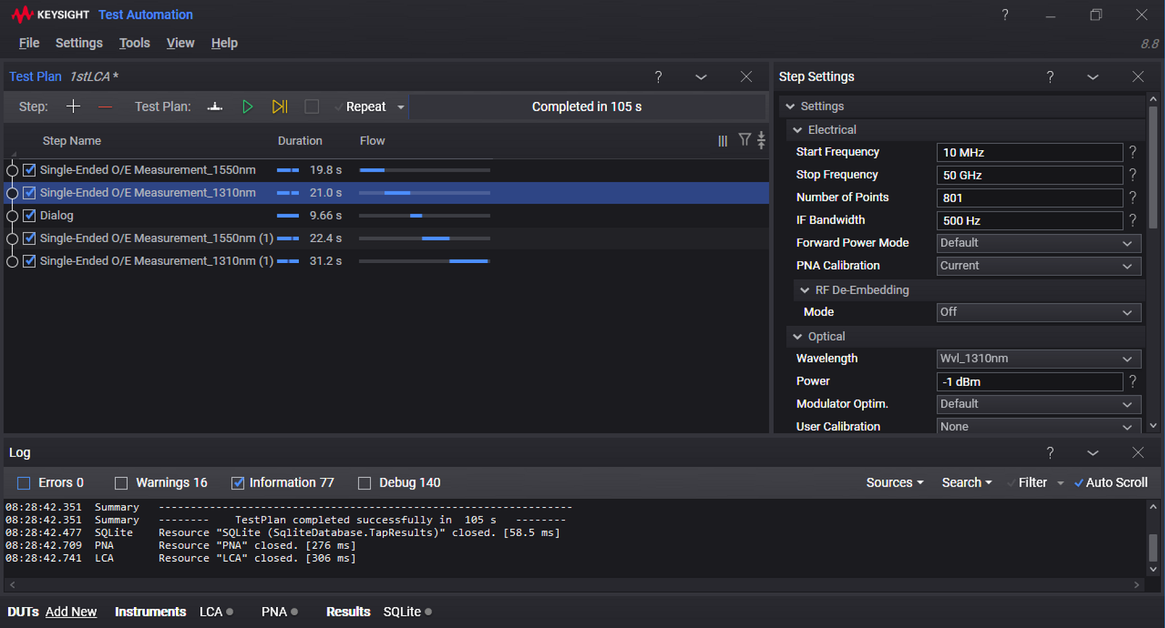Click the column chooser icon in step list
Image resolution: width=1165 pixels, height=628 pixels.
[723, 141]
